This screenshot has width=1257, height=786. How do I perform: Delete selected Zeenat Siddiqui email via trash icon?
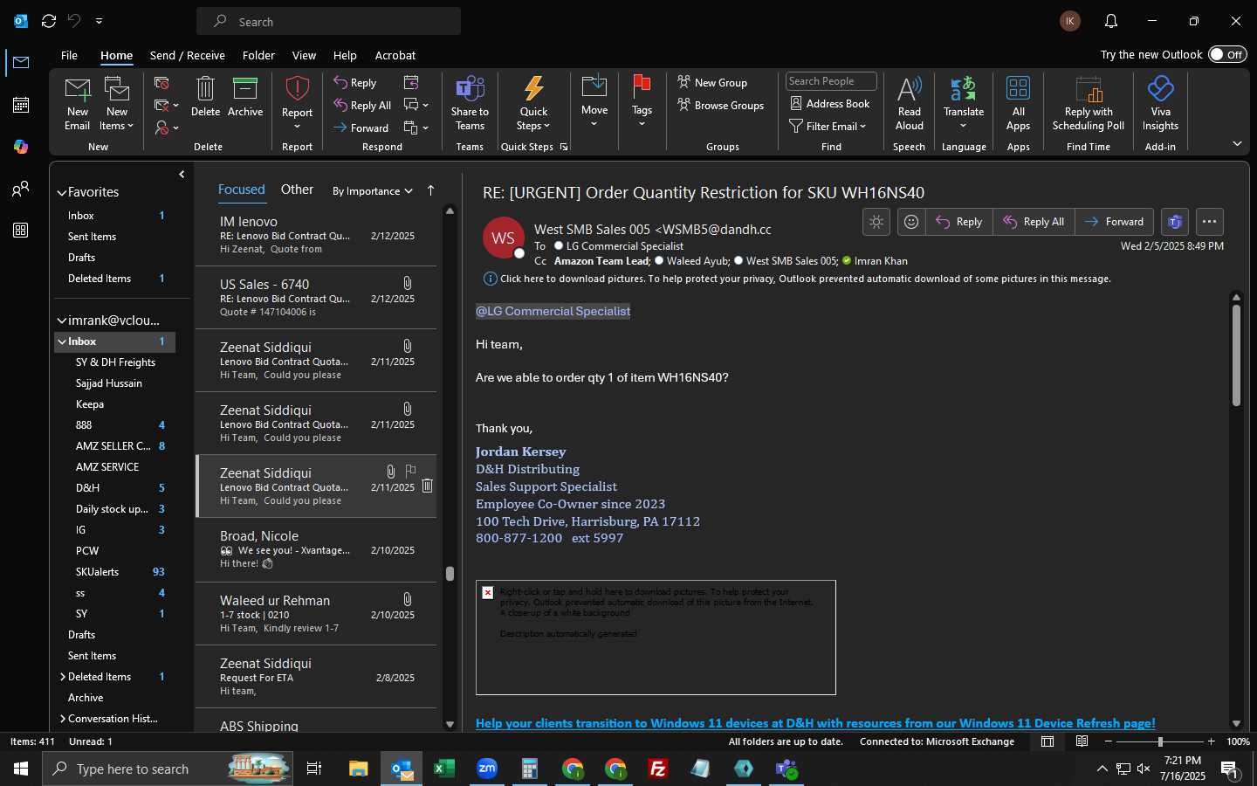point(427,486)
